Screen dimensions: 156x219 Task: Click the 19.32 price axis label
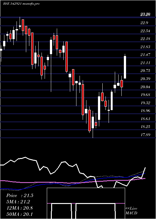[145, 103]
